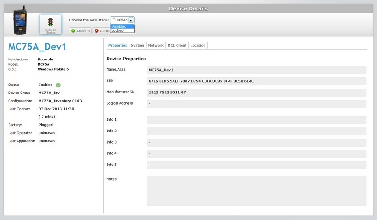Viewport: 377px width, 220px height.
Task: Click the Model value MC75A
Action: pyautogui.click(x=43, y=64)
